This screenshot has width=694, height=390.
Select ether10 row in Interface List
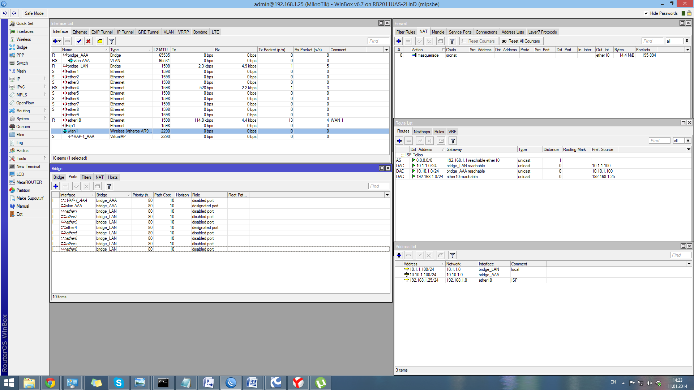tap(220, 120)
